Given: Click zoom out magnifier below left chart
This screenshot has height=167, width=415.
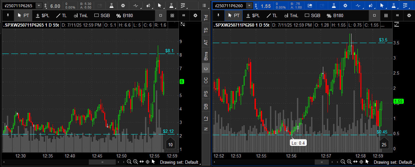Looking at the screenshot, I should [129, 162].
